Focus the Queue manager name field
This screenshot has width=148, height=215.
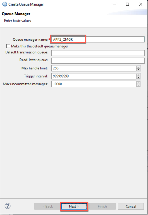click(x=98, y=39)
